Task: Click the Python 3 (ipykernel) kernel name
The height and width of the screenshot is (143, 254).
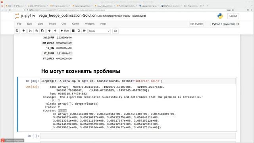Action: 223,24
